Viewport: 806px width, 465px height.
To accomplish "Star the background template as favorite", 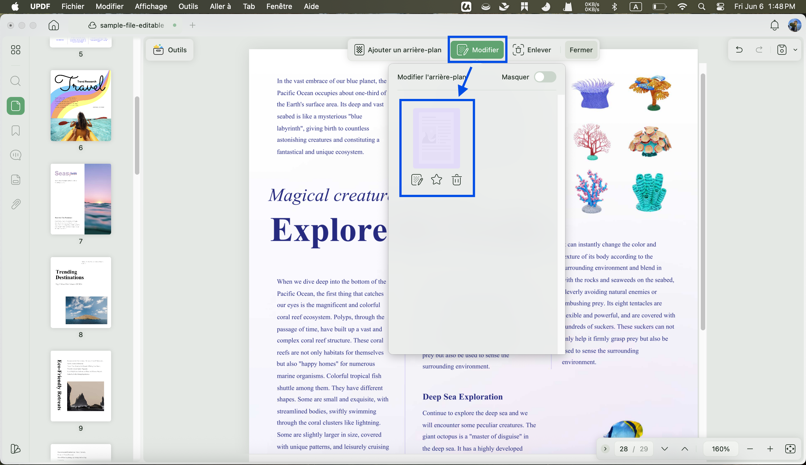I will (437, 180).
